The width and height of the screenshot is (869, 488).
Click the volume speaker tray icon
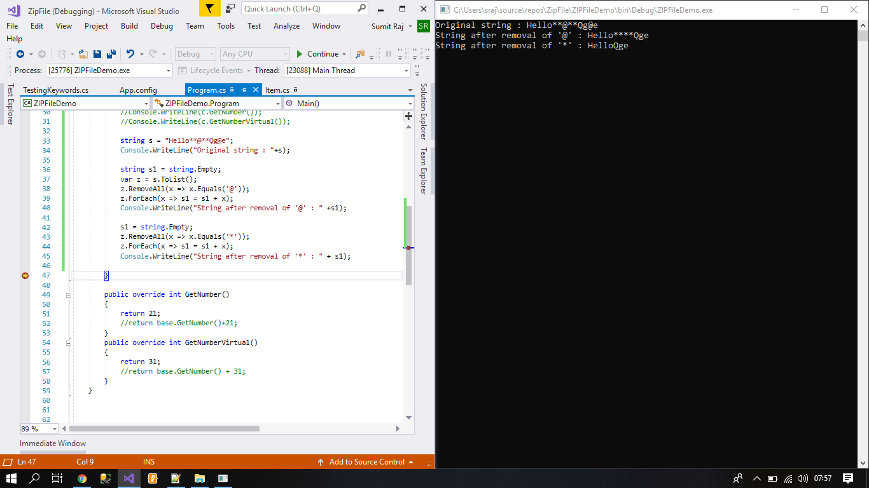tap(803, 478)
